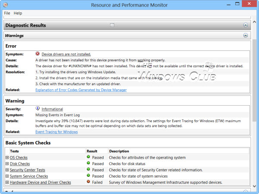Viewport: 259px width, 194px height.
Task: Click the Result column header
Action: 92,151
